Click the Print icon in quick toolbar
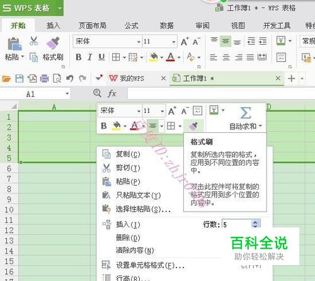The width and height of the screenshot is (315, 281). pos(44,79)
